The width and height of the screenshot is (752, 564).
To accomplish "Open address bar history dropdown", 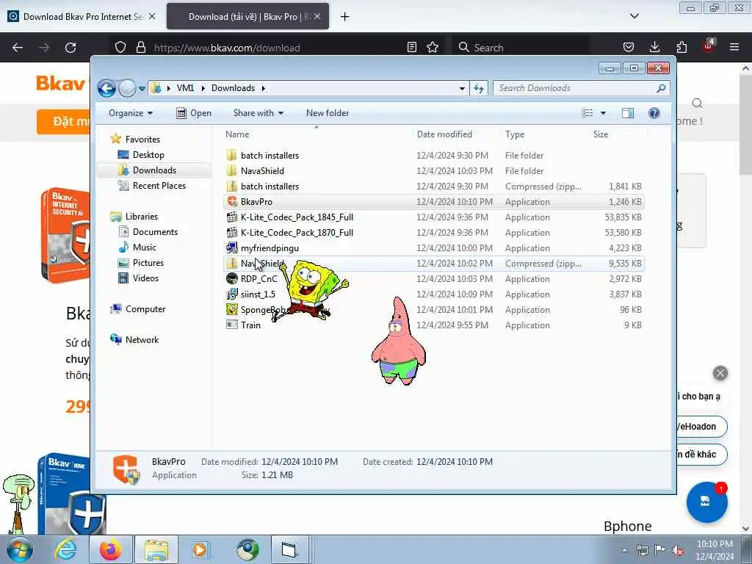I will [462, 88].
